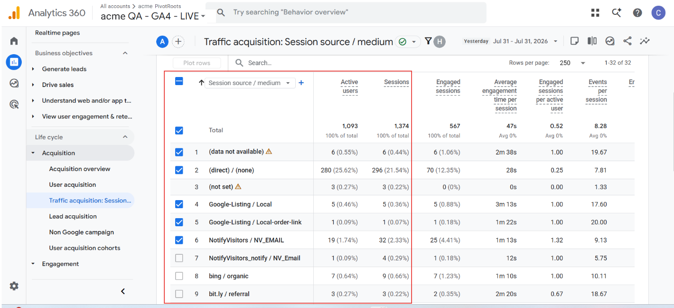Screen dimensions: 674x308
Task: Open the Reports section in the left rail
Action: (14, 62)
